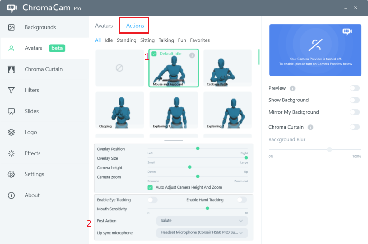Image resolution: width=368 pixels, height=244 pixels.
Task: Adjust the Background Blur slider
Action: point(329,149)
